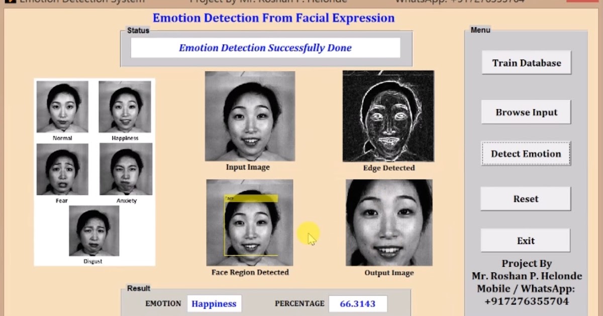
Task: Select the Input Image preview
Action: [x=250, y=116]
